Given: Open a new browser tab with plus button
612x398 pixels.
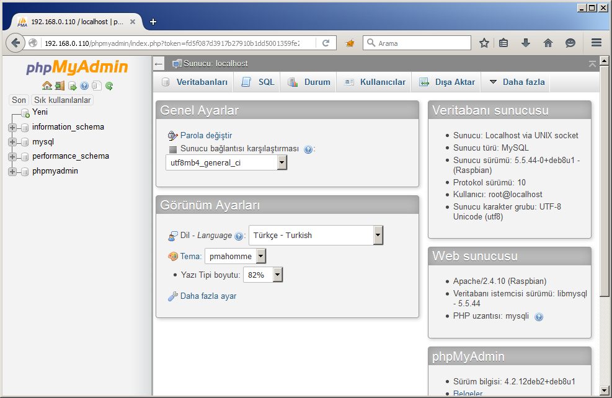Looking at the screenshot, I should click(153, 22).
